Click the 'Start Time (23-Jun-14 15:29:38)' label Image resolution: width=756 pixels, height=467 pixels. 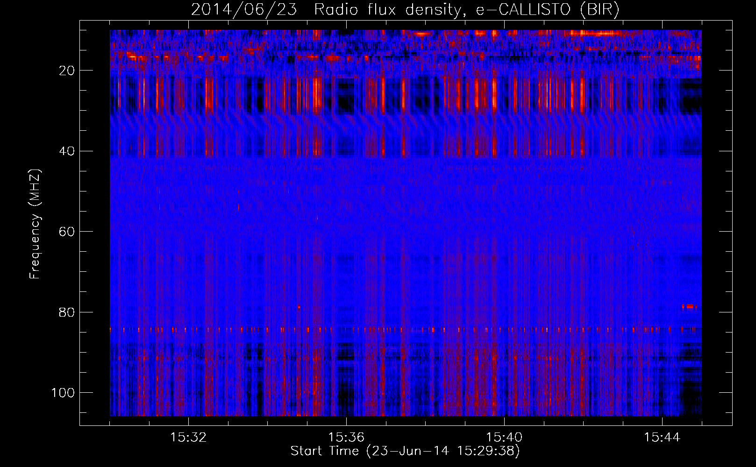pyautogui.click(x=405, y=451)
